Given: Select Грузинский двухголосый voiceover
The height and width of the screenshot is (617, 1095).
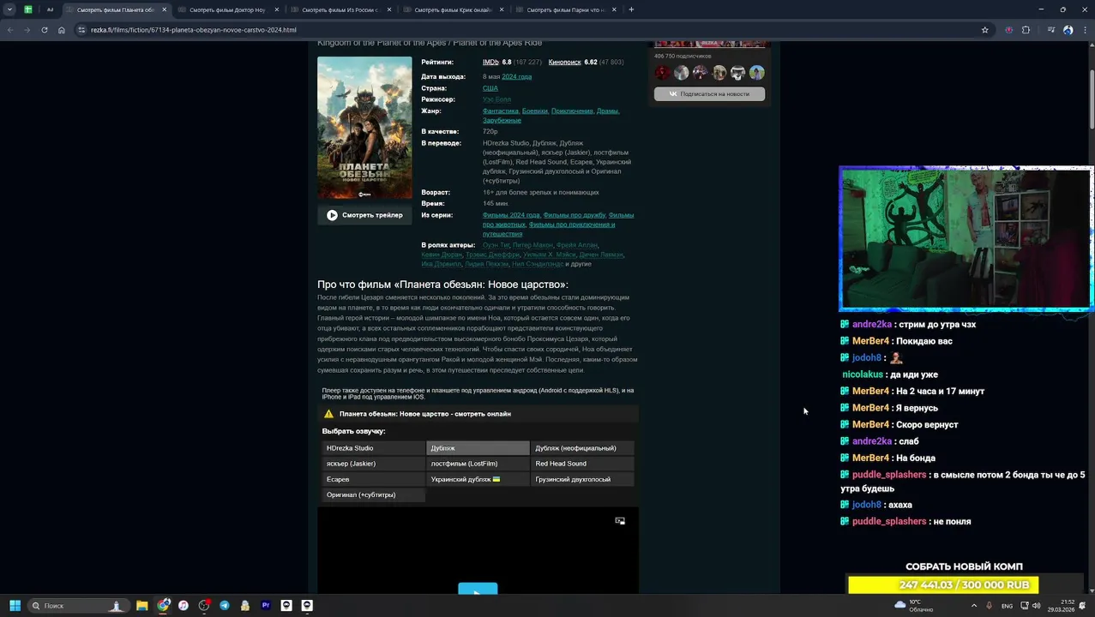Looking at the screenshot, I should pos(582,479).
